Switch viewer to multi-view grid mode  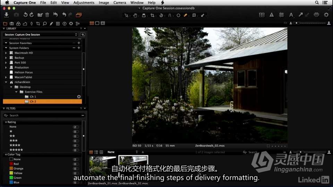[x=92, y=23]
